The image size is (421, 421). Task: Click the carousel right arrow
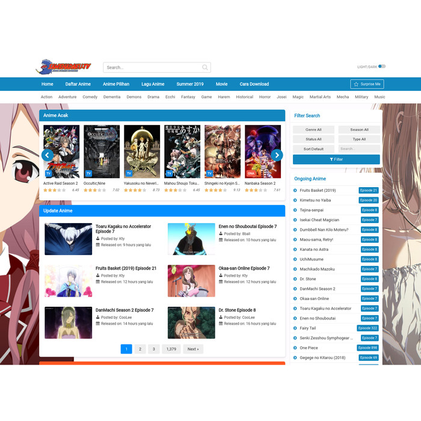pos(277,155)
